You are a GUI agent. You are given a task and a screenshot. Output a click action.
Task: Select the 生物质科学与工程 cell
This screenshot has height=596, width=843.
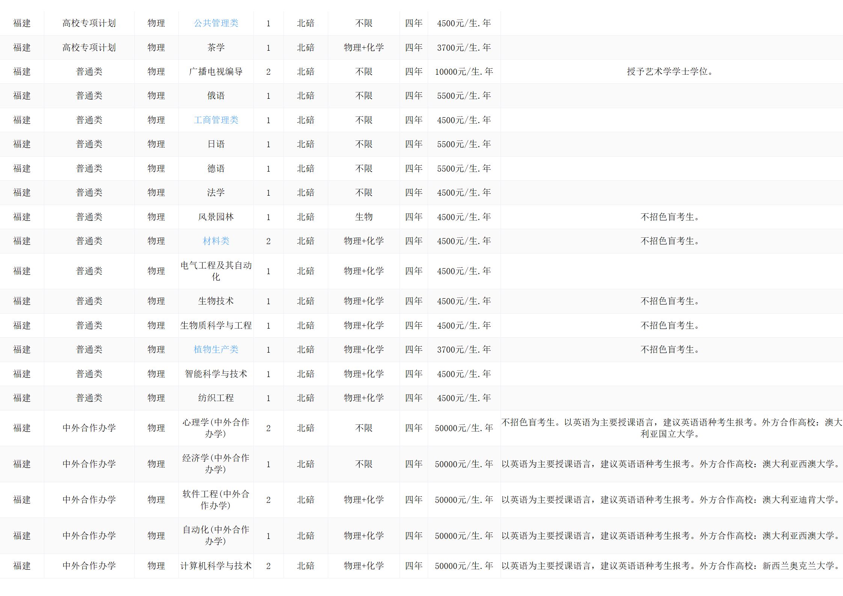point(216,326)
